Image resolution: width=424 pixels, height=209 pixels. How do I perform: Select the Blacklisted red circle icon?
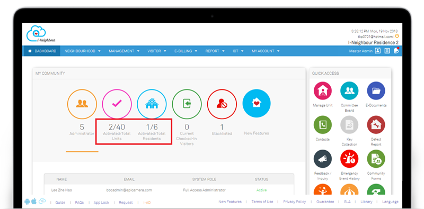(x=222, y=104)
